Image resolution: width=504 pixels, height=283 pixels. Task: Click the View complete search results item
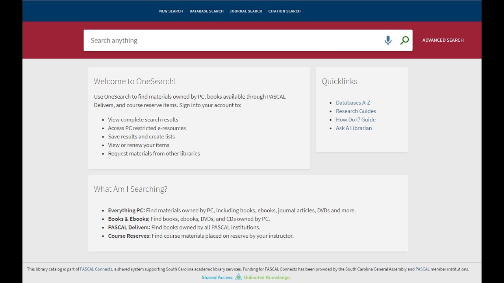click(x=143, y=119)
